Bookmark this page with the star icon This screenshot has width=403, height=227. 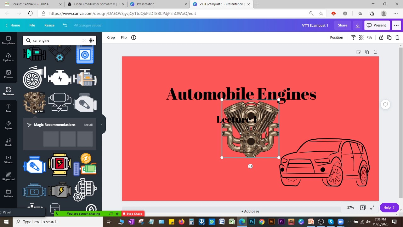pyautogui.click(x=321, y=14)
